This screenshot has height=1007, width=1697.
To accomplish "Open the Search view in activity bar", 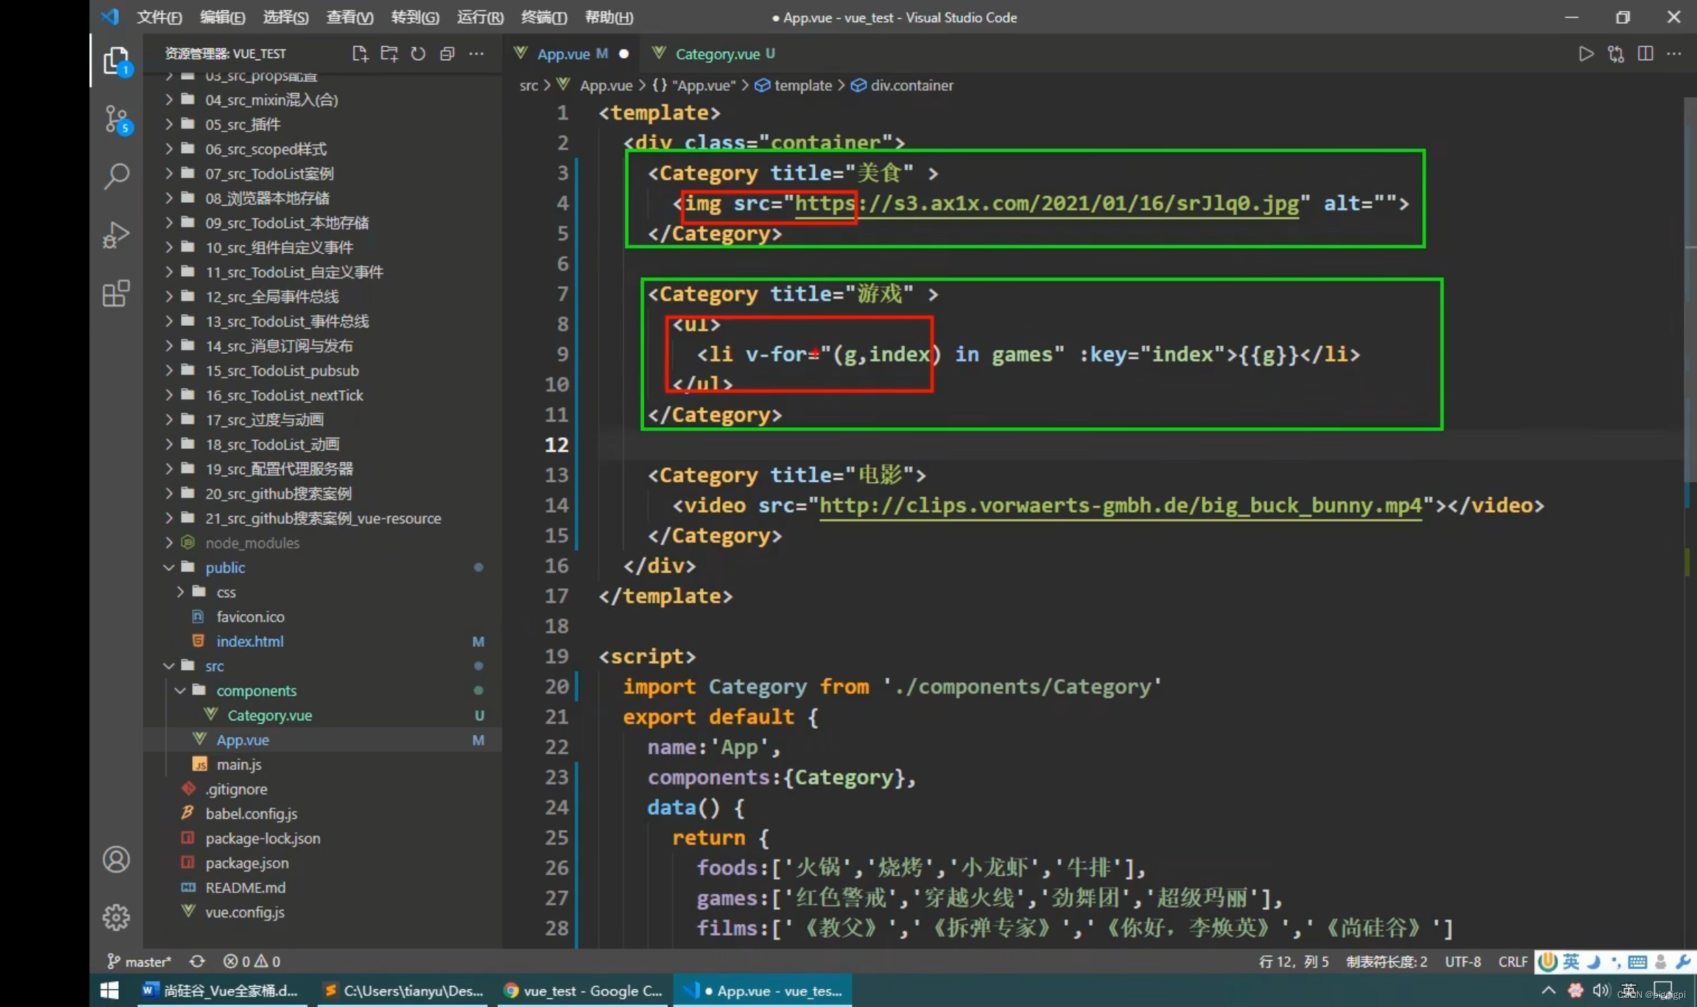I will [117, 176].
